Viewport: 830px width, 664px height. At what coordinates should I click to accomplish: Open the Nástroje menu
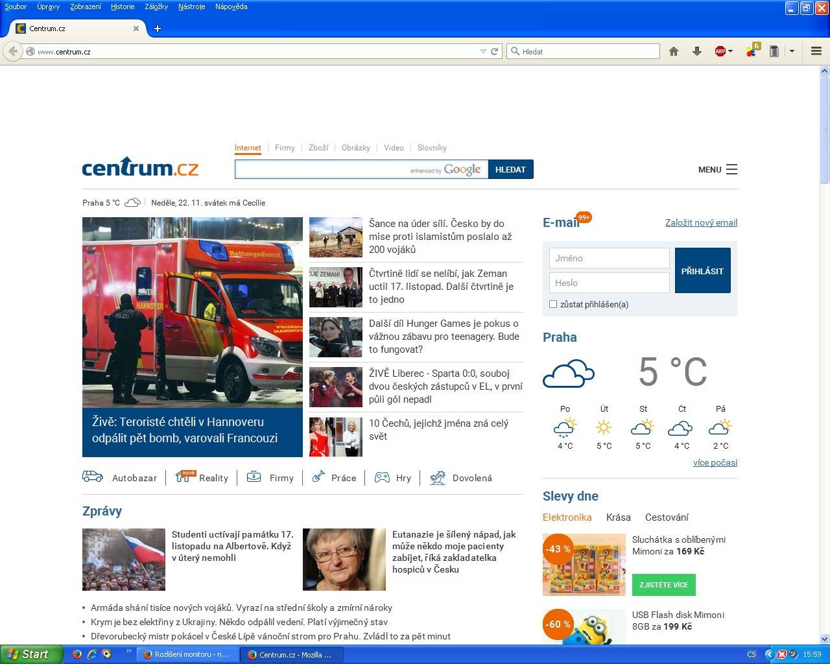[191, 6]
